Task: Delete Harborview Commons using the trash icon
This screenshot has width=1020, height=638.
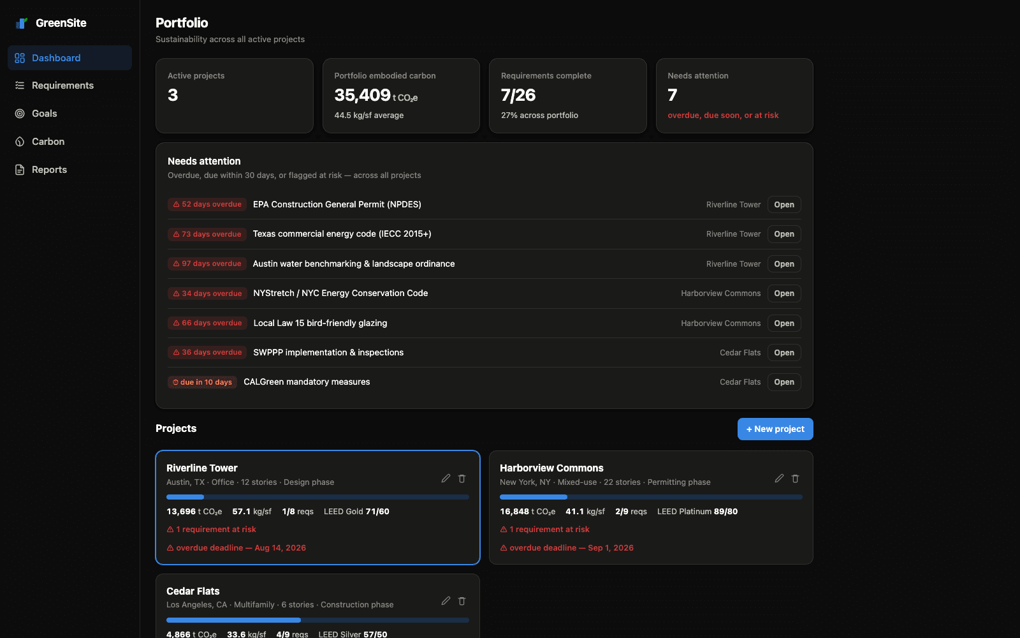Action: [x=796, y=478]
